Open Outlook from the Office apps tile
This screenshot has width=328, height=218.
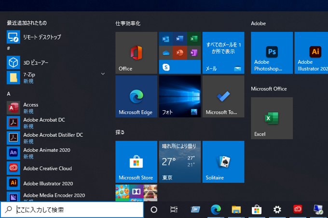pos(166,39)
